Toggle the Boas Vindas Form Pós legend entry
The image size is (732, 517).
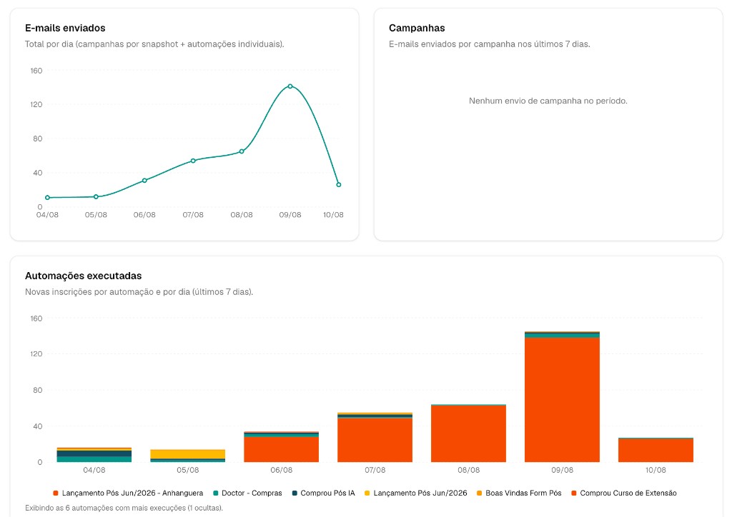[x=519, y=493]
